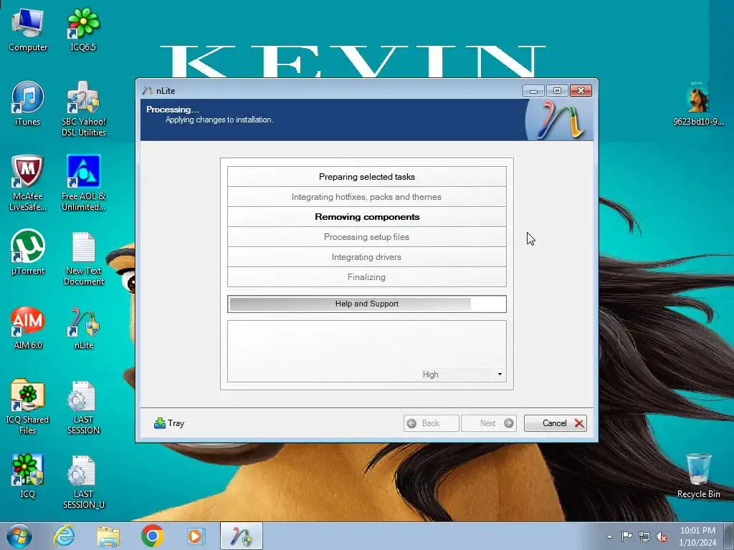This screenshot has height=550, width=734.
Task: Send nLite to Tray
Action: (169, 423)
